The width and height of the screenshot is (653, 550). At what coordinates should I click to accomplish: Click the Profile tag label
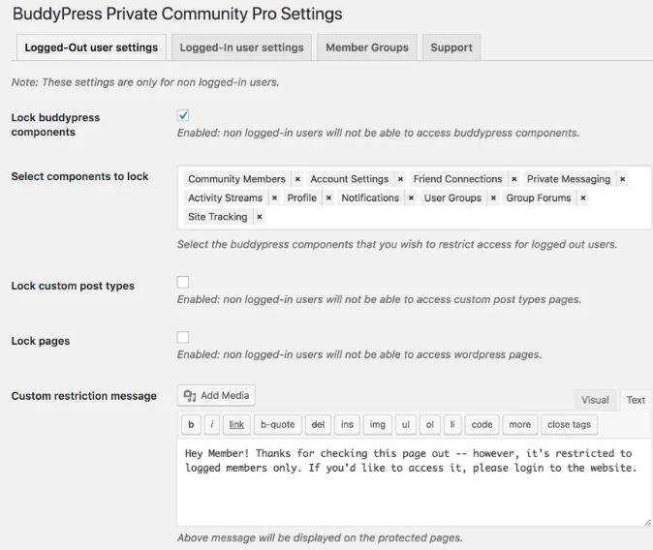[302, 198]
